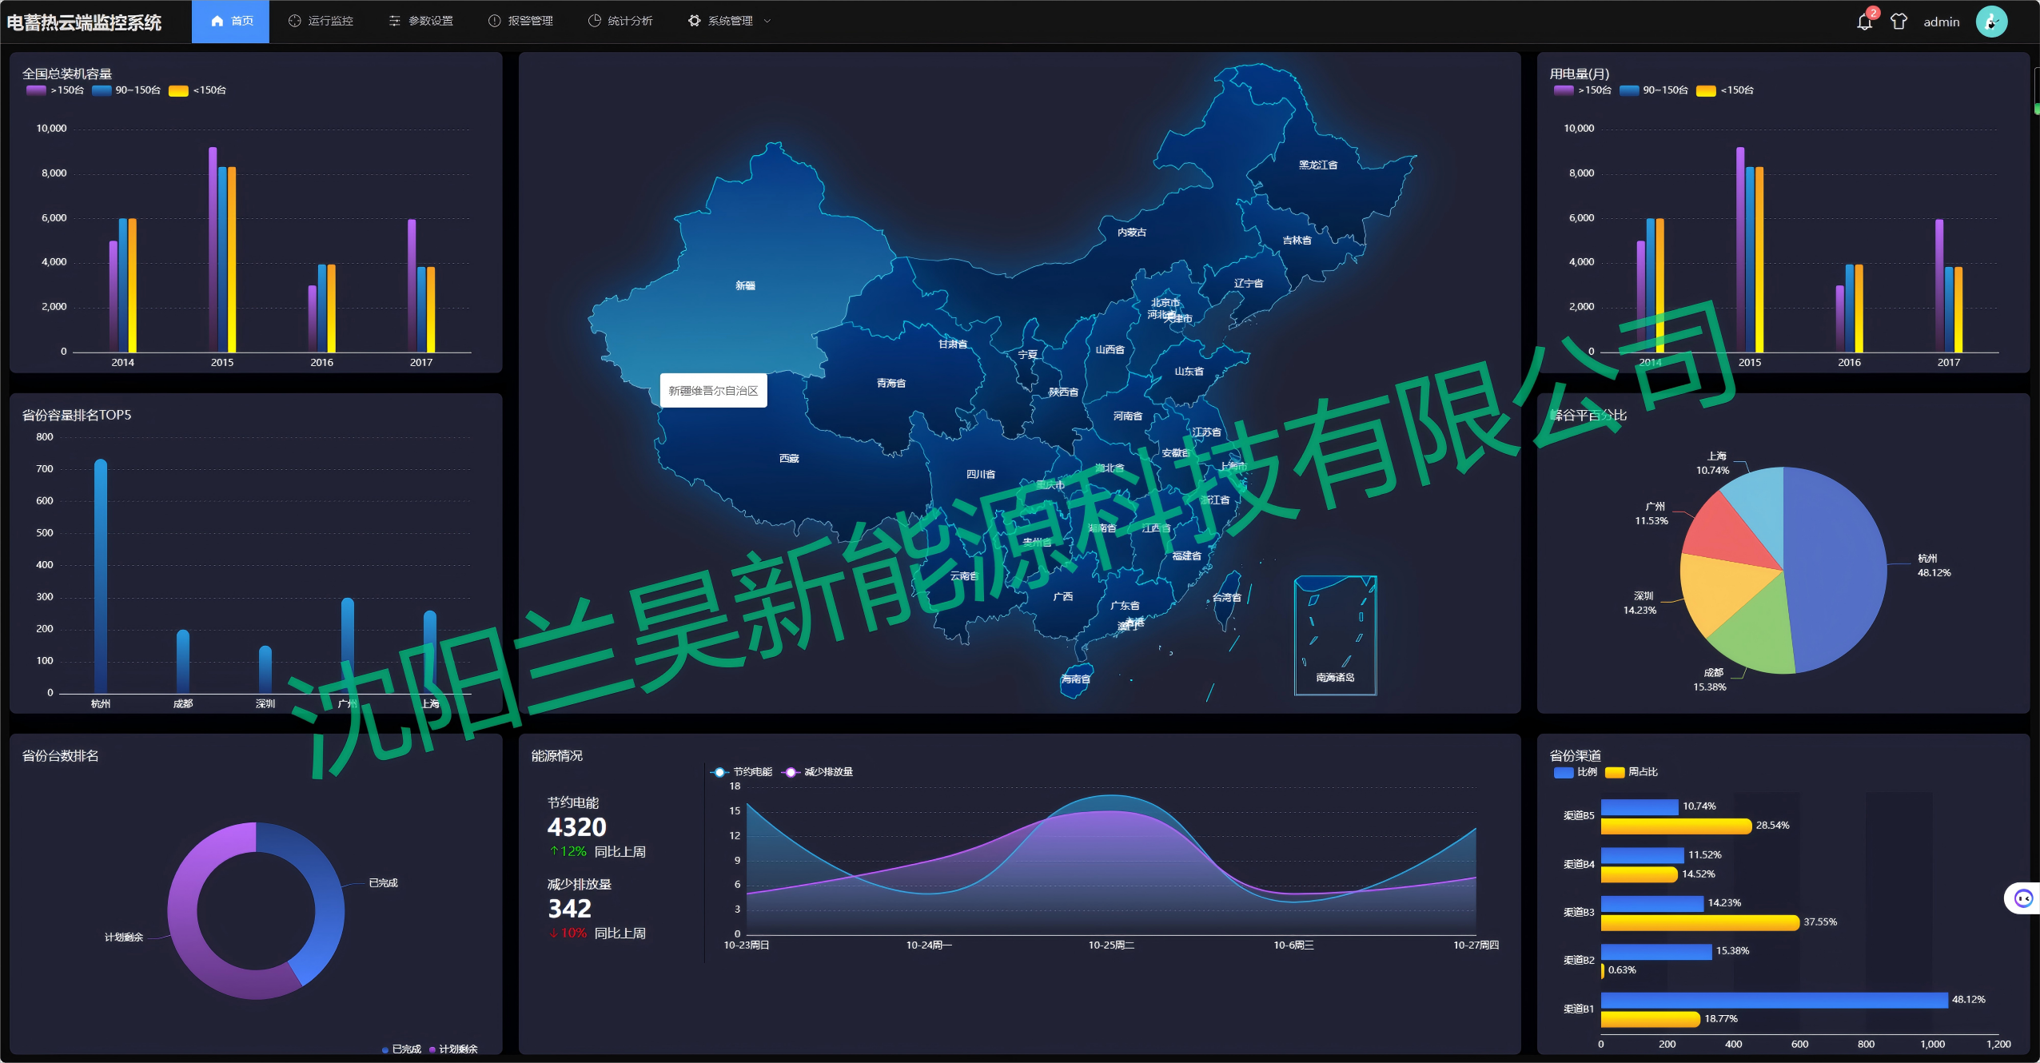Click yellow <150台 swatch in 用电量 legend
Viewport: 2040px width, 1063px height.
coord(1706,90)
